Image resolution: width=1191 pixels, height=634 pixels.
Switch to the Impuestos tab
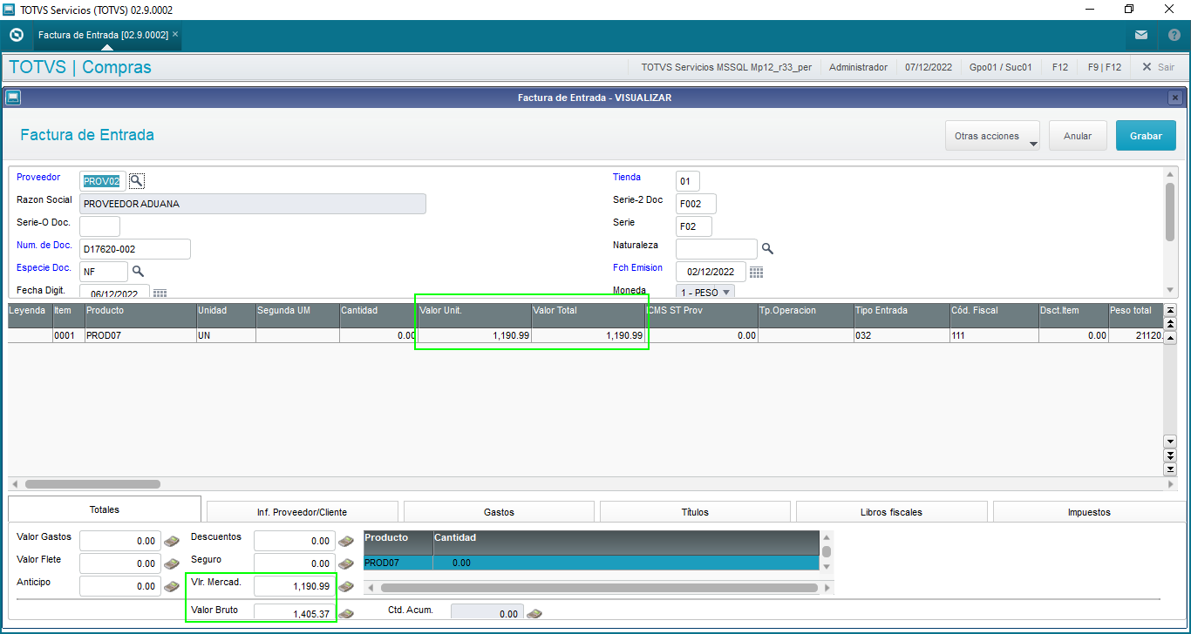[x=1089, y=511]
